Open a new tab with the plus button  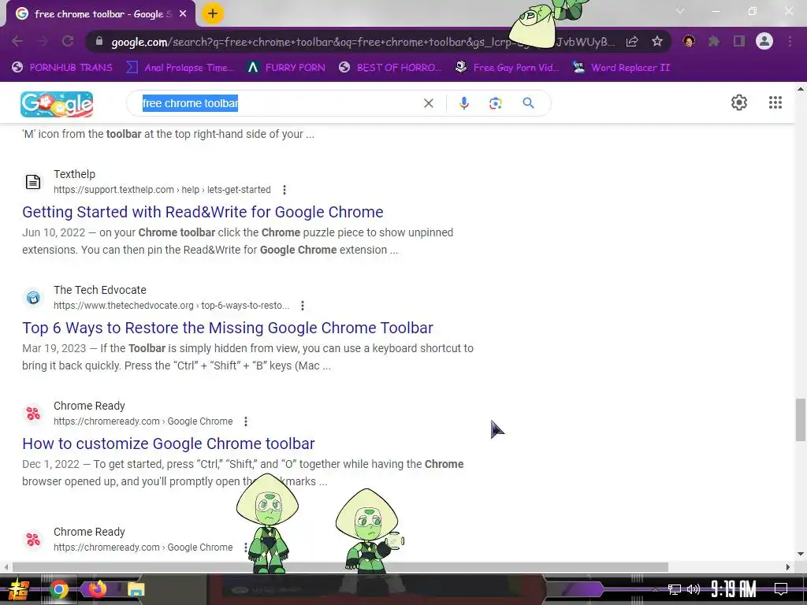tap(213, 13)
